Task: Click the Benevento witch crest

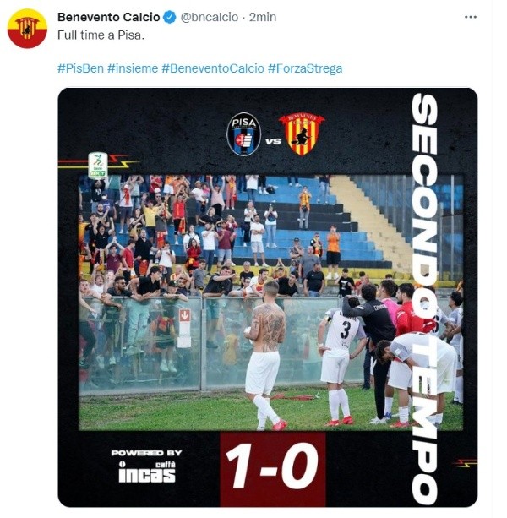Action: click(302, 134)
